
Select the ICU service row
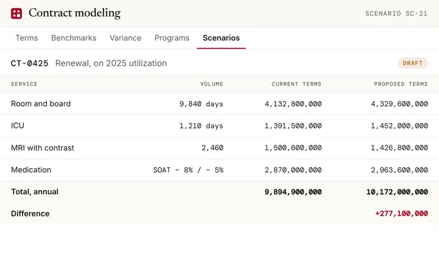pos(220,126)
